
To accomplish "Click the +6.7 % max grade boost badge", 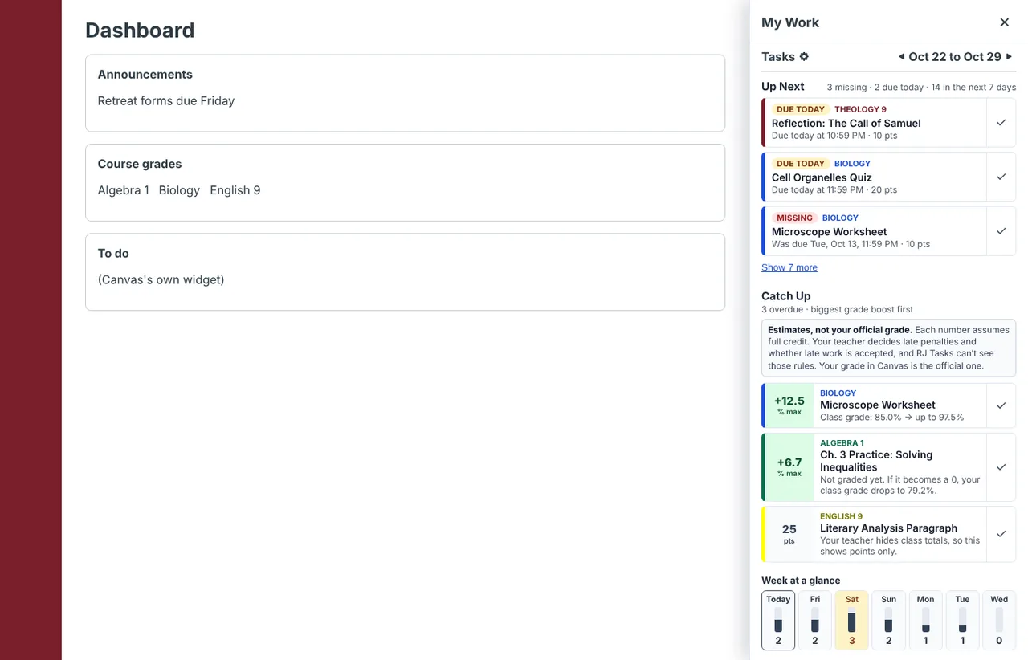I will point(789,467).
